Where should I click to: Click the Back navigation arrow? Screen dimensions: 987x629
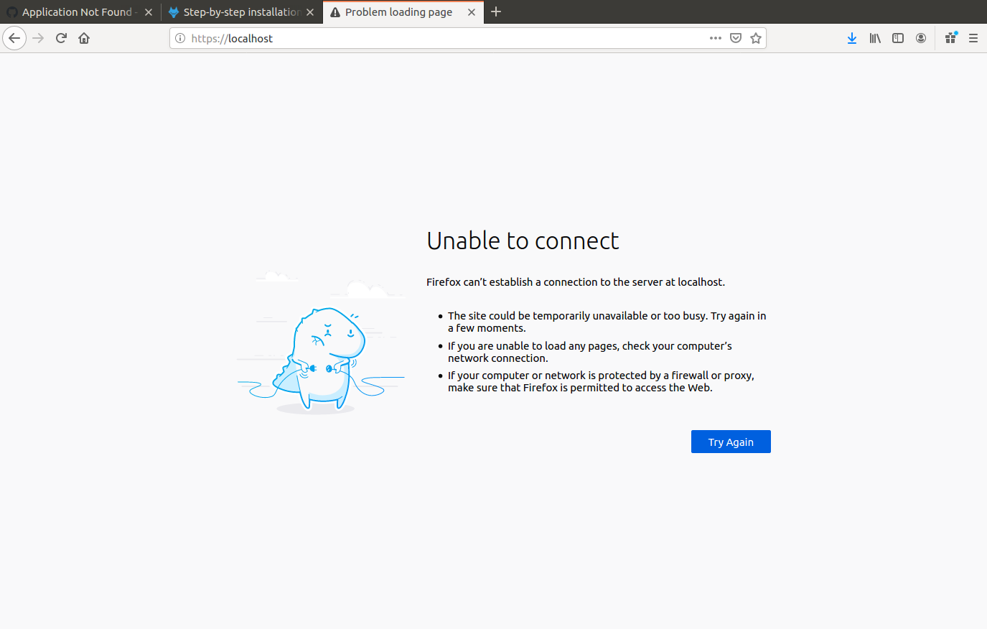pyautogui.click(x=14, y=38)
